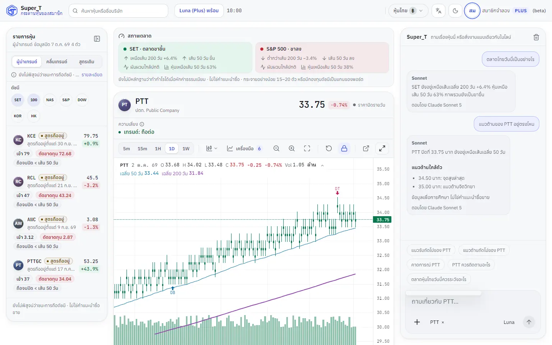Image resolution: width=552 pixels, height=345 pixels.
Task: Delete chat history with trash icon
Action: point(536,37)
